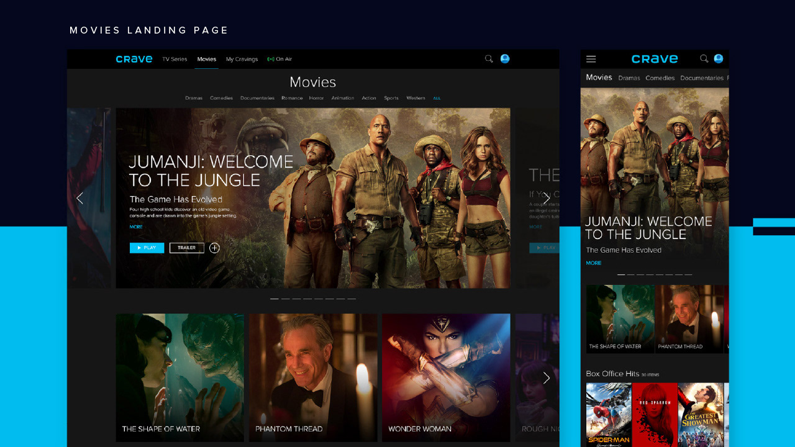Add Jumanji to cravings with plus icon

[x=214, y=248]
